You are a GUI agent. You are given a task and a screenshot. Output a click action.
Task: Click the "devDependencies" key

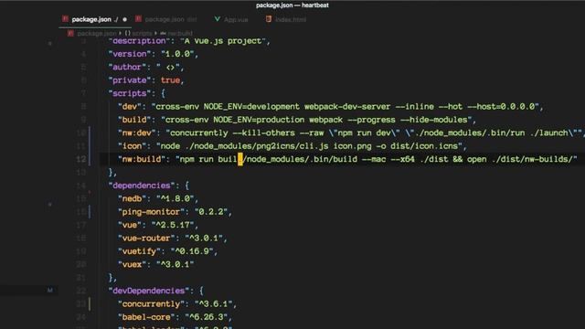(x=148, y=291)
